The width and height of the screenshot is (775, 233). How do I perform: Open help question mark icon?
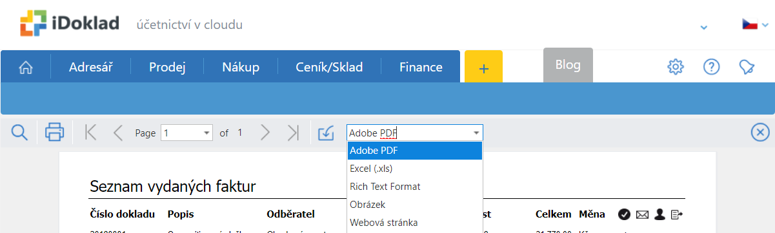click(x=711, y=66)
